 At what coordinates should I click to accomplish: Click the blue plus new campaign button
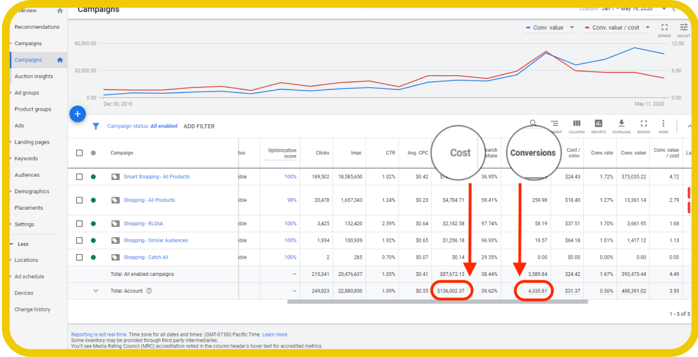77,114
